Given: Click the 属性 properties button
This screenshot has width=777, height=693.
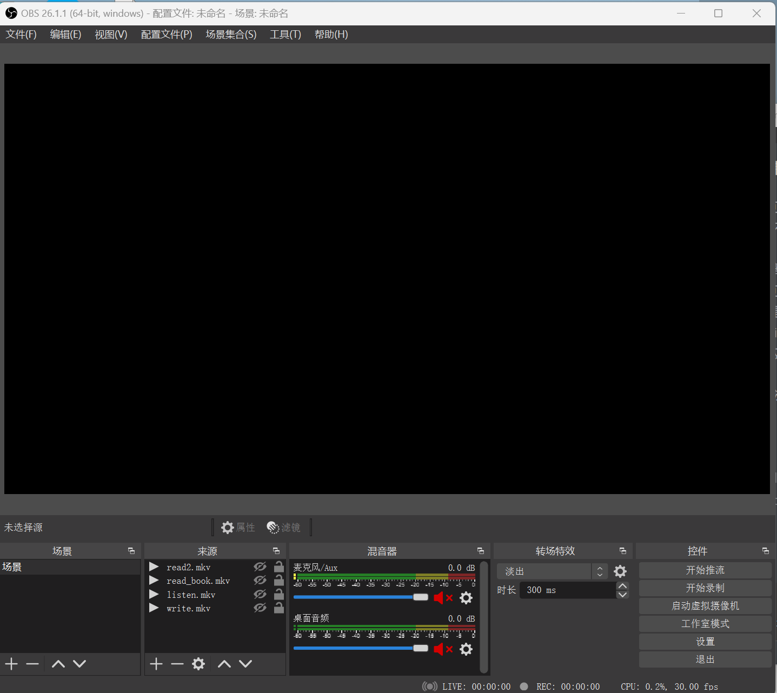Looking at the screenshot, I should coord(238,527).
